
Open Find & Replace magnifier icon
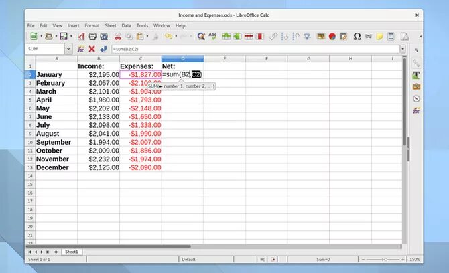click(201, 36)
